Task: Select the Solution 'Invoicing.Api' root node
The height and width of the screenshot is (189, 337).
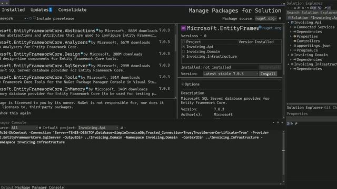Action: pos(312,18)
